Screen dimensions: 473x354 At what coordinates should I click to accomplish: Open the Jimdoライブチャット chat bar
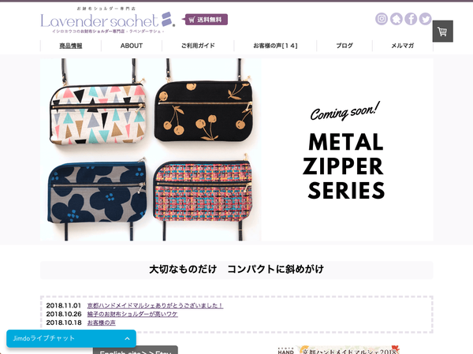(x=71, y=338)
